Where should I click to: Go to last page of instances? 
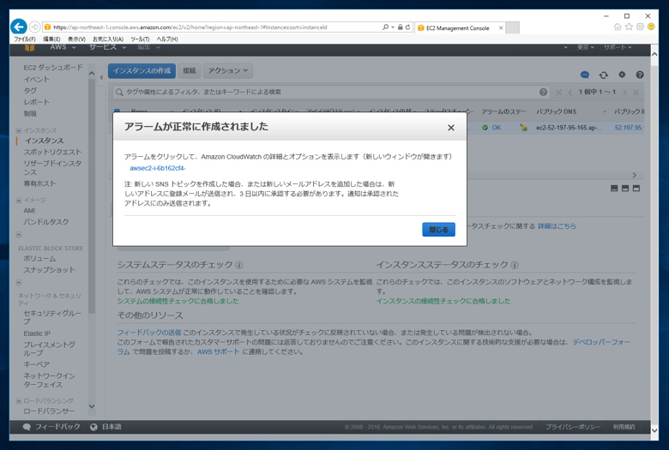coord(636,92)
